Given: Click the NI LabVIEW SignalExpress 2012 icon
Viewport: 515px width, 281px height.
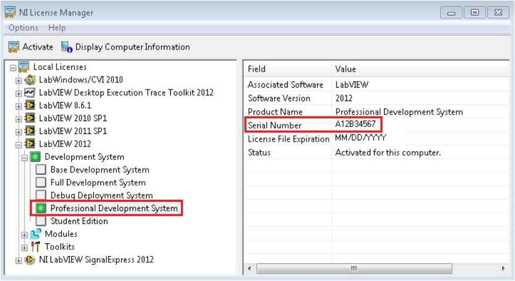Looking at the screenshot, I should [x=30, y=260].
